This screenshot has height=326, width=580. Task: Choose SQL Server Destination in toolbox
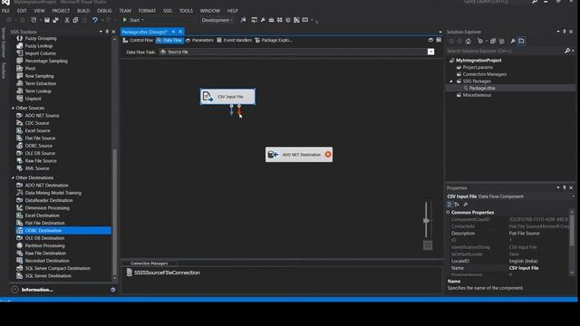(48, 275)
